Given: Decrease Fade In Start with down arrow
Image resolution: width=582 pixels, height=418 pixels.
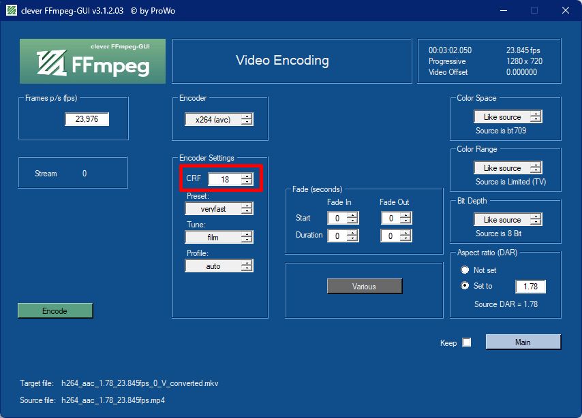Looking at the screenshot, I should (x=352, y=221).
